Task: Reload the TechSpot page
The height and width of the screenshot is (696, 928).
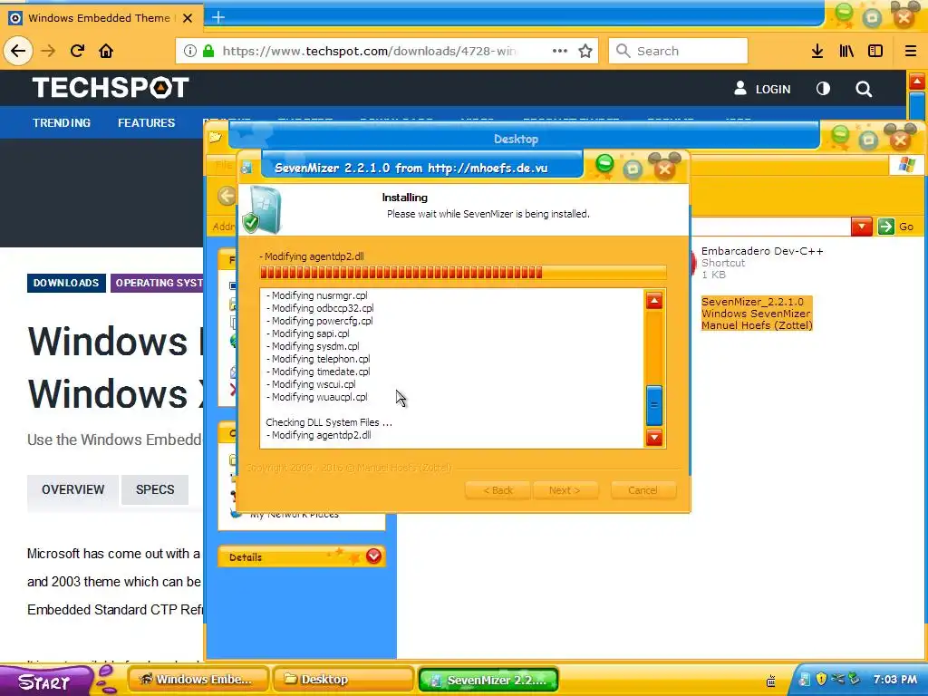Action: tap(77, 51)
